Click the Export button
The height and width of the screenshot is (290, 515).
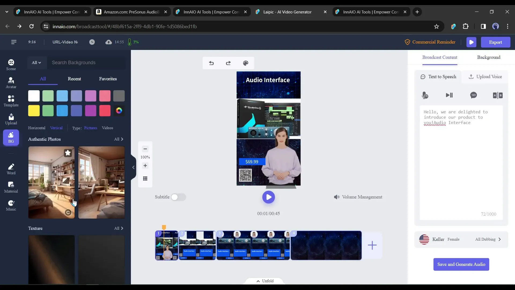pos(495,42)
